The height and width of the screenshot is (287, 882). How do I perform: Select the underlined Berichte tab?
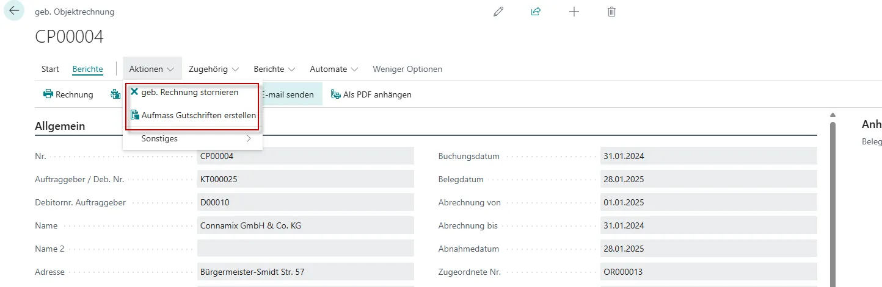87,69
